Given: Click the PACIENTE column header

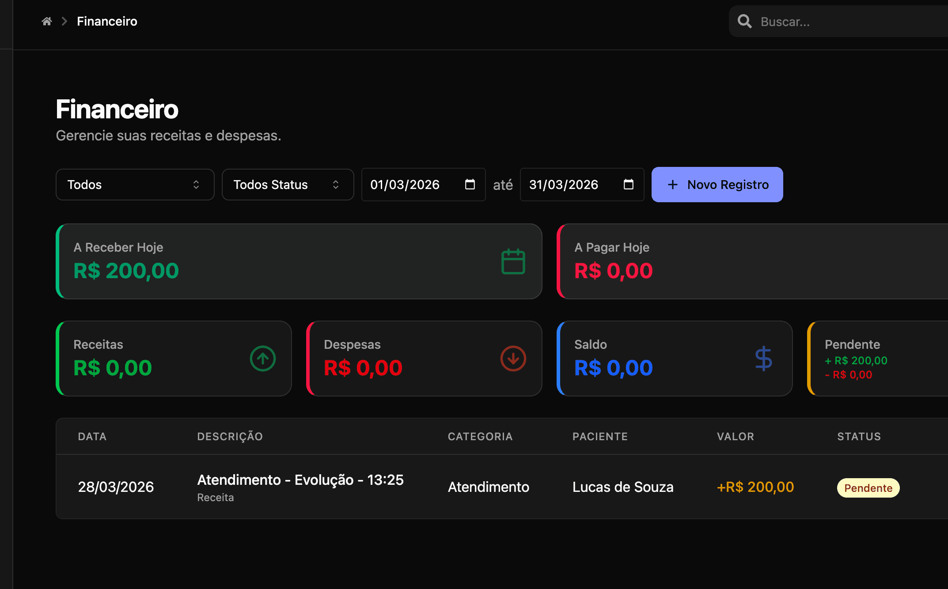Looking at the screenshot, I should pyautogui.click(x=600, y=436).
